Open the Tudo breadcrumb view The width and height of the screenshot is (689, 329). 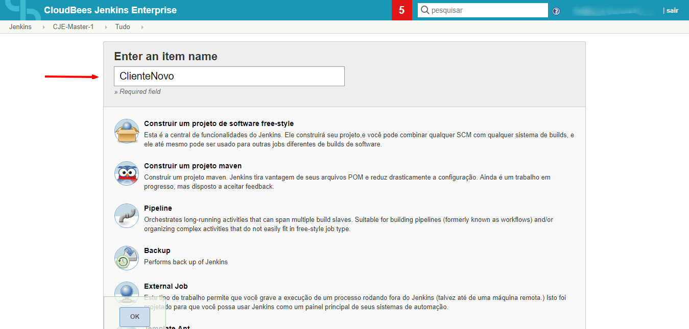tap(123, 27)
